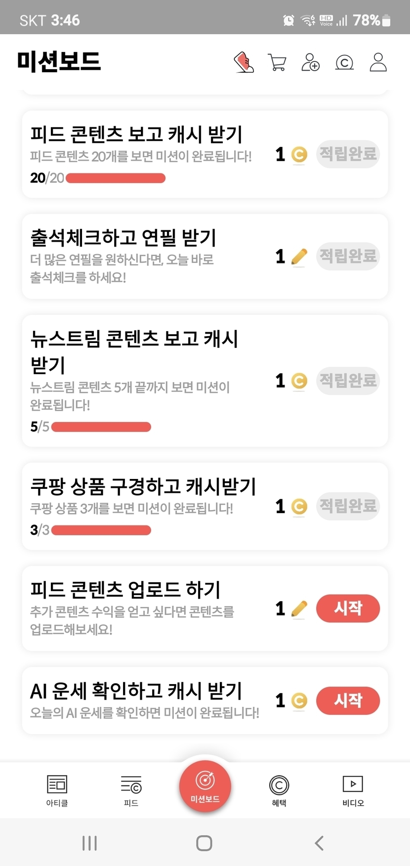Tap the red sneaker icon in header
Screen dimensions: 410x866
point(244,63)
